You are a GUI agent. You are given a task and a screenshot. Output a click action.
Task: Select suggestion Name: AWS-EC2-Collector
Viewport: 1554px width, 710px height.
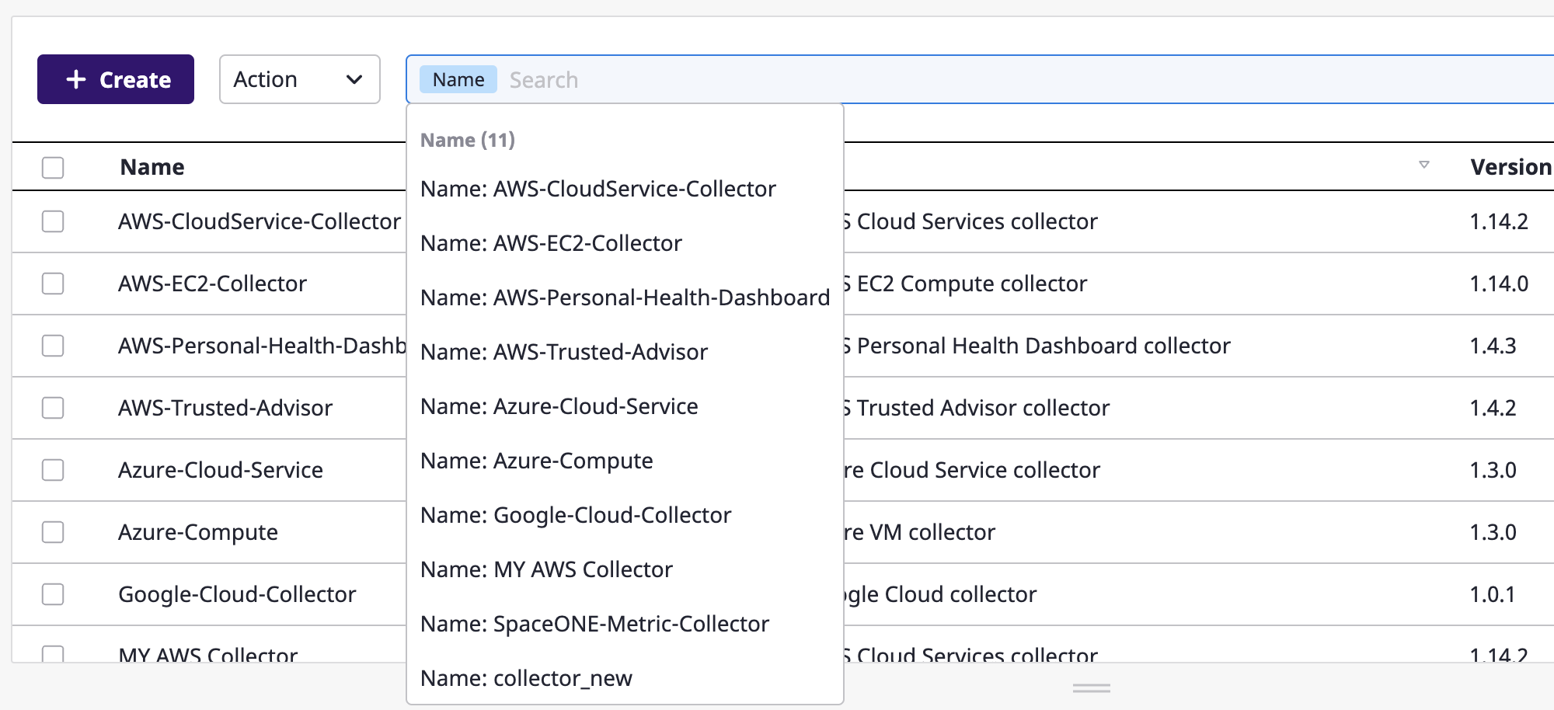point(625,243)
